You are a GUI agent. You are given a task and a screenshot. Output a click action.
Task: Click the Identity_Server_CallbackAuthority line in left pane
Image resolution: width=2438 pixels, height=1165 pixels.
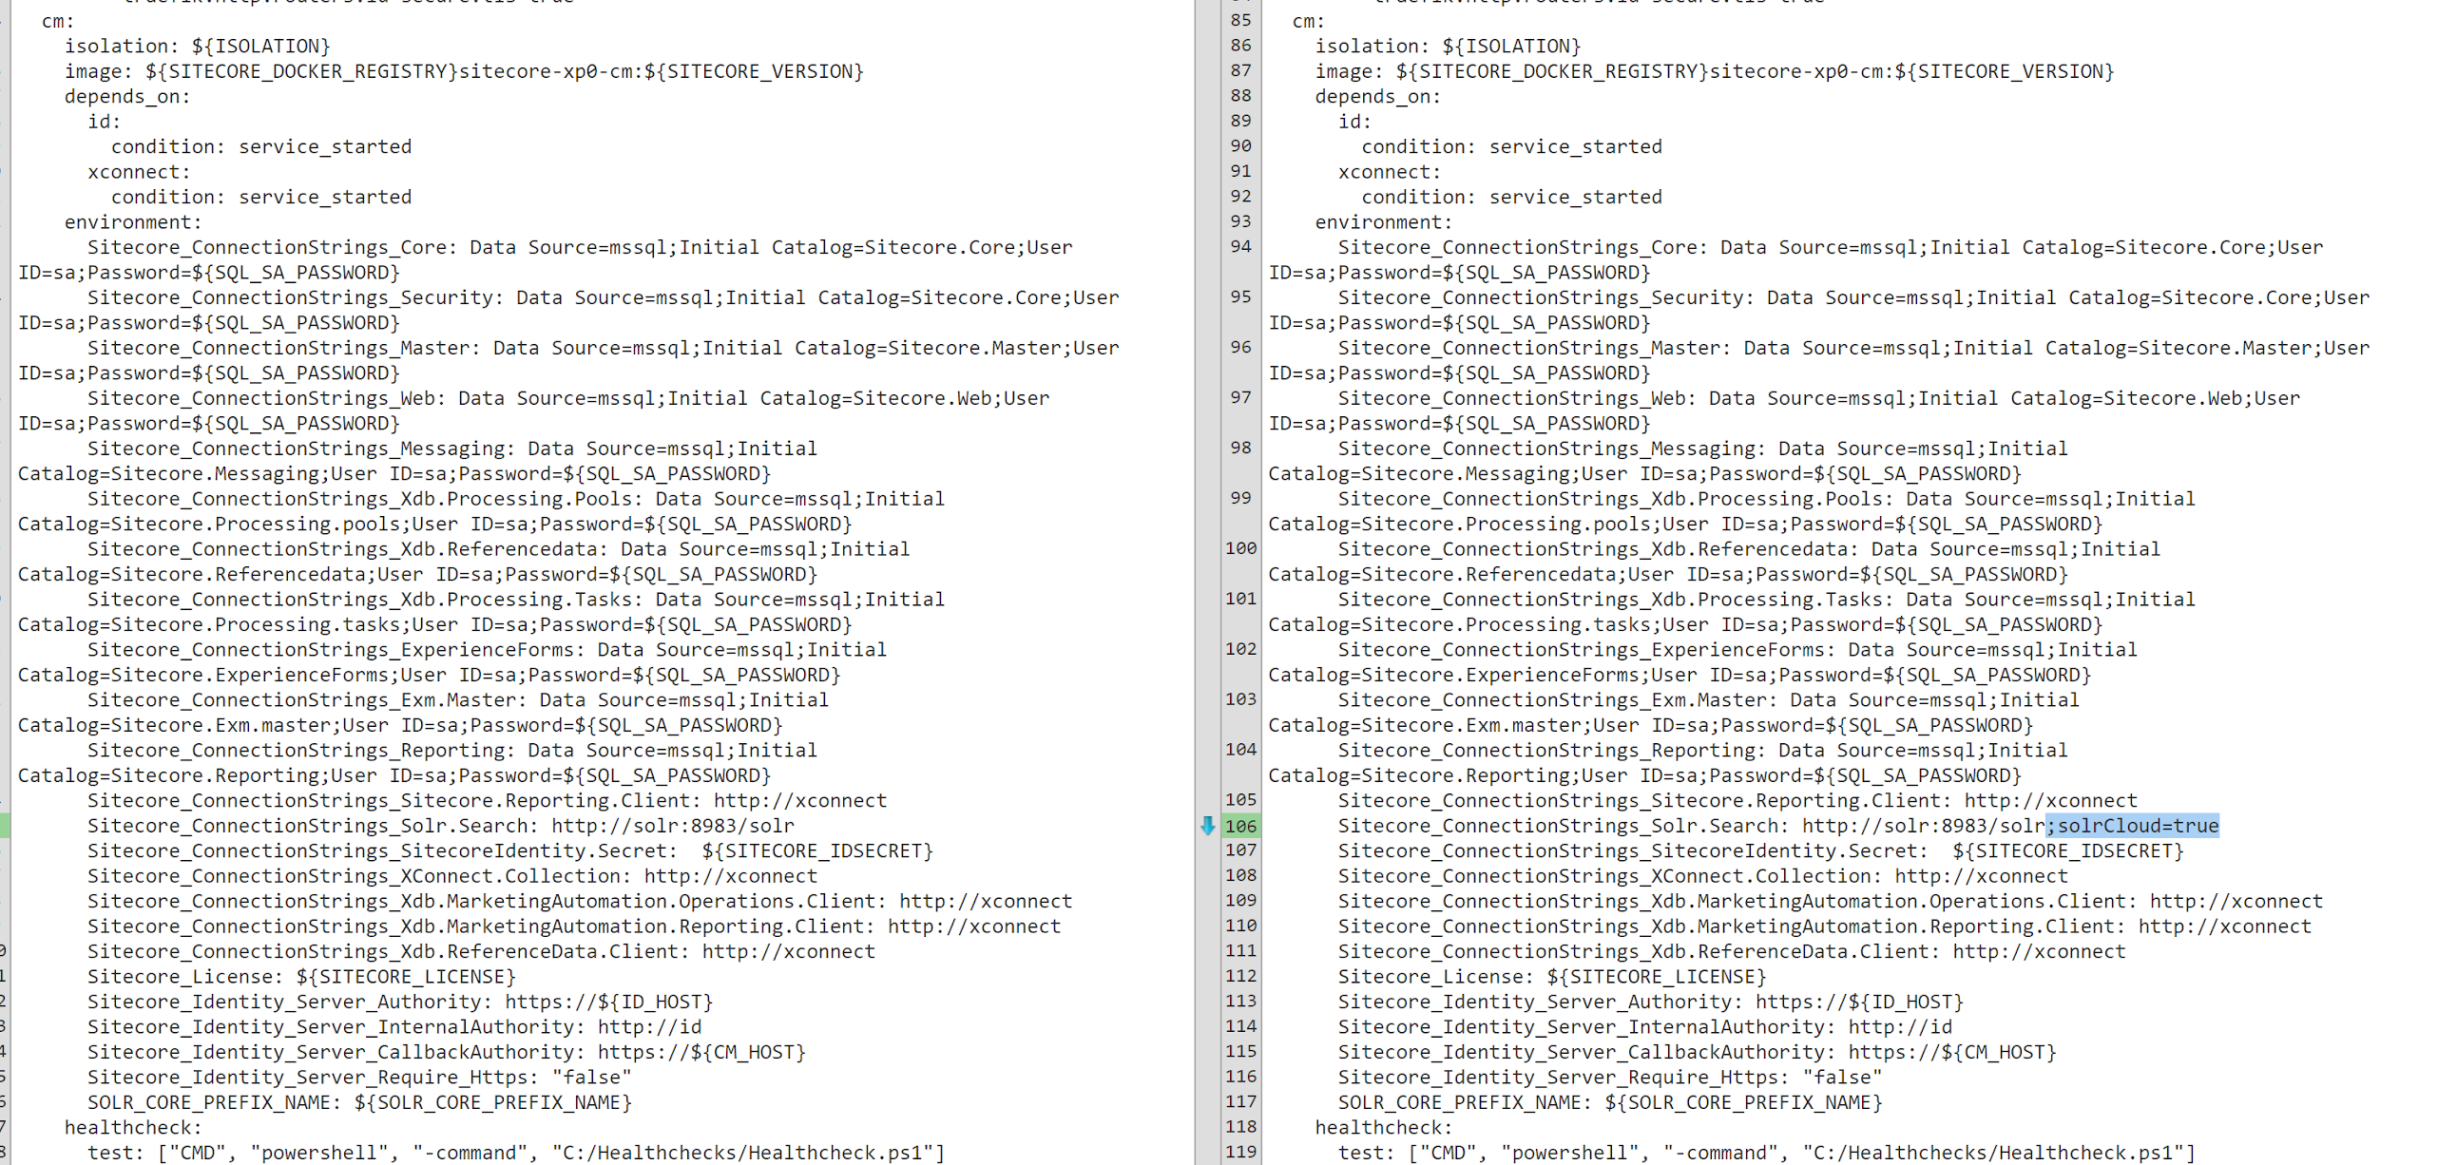pyautogui.click(x=447, y=1053)
